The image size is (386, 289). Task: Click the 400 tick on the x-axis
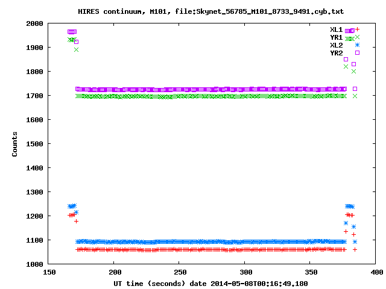coord(376,273)
